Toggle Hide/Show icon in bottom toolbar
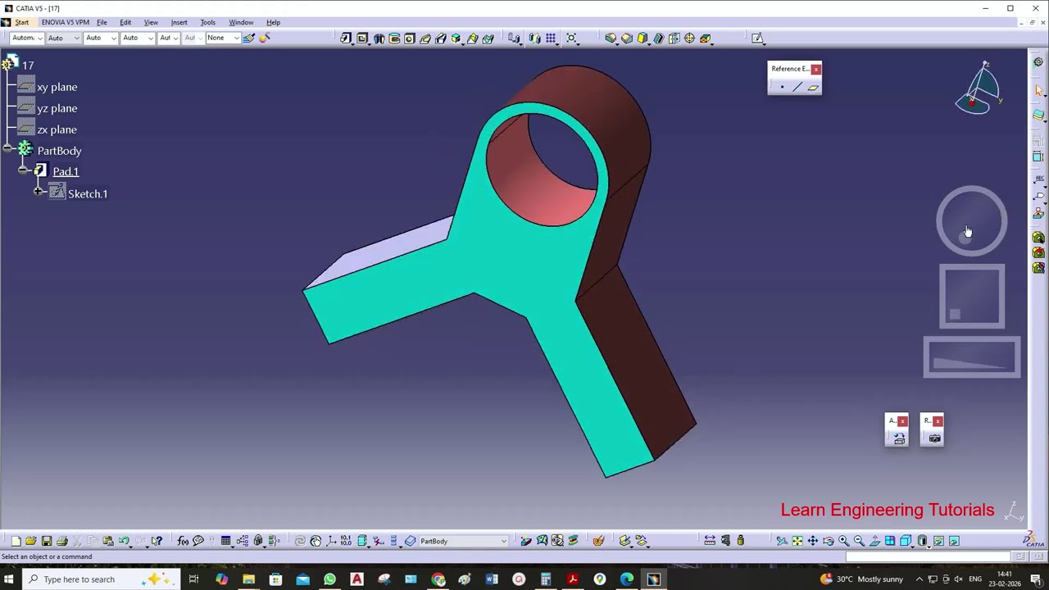 938,541
